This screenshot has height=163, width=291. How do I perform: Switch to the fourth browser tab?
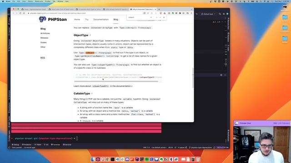pyautogui.click(x=115, y=9)
